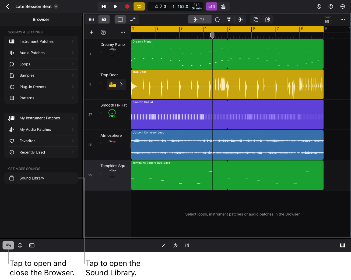Click the undo history icon
The height and width of the screenshot is (280, 351).
(x=319, y=6)
